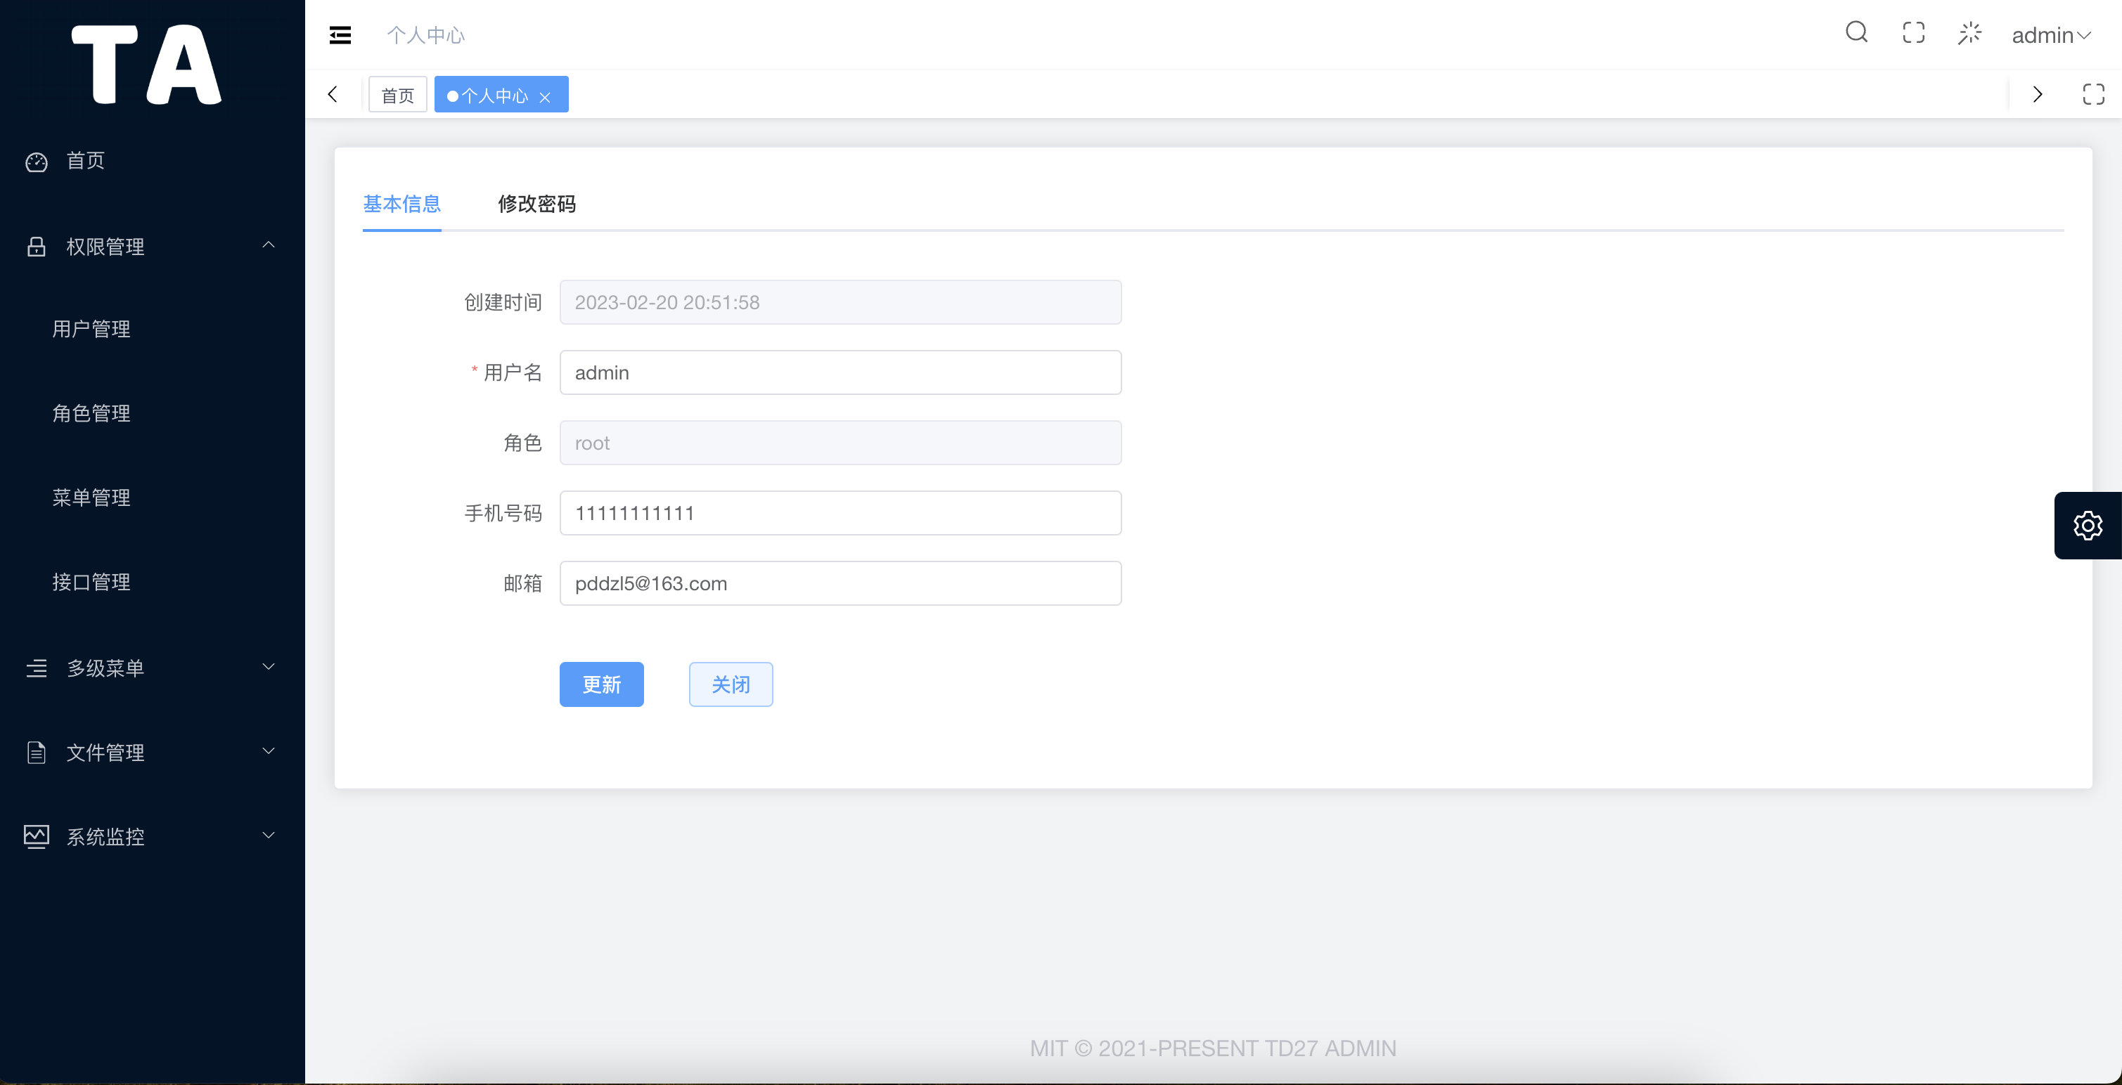Open the admin user dropdown
The image size is (2122, 1085).
point(2050,34)
